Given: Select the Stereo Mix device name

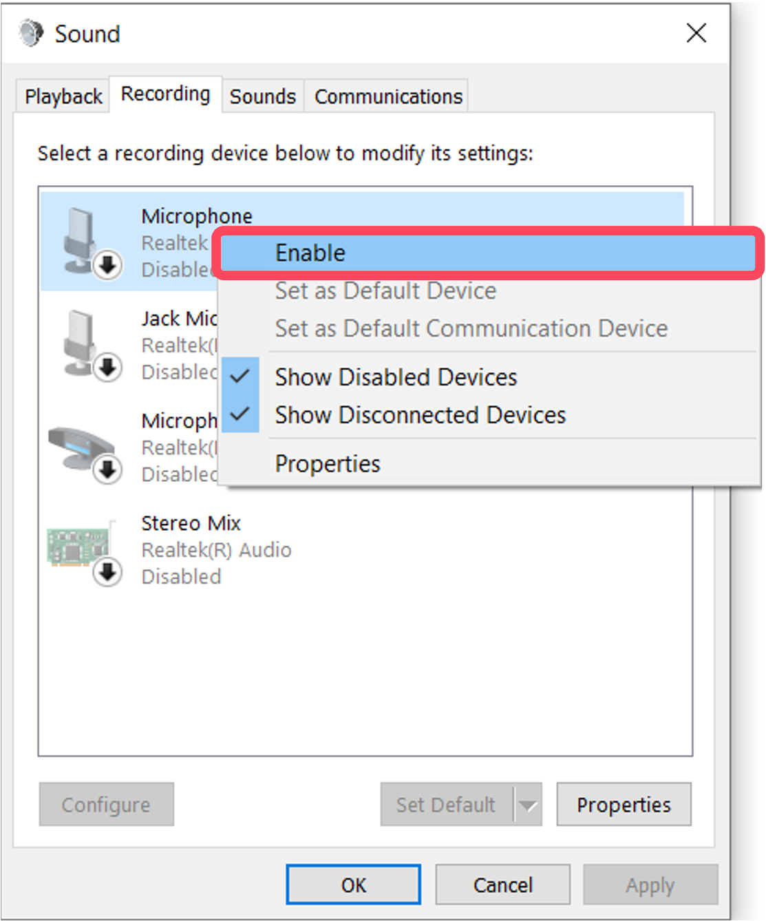Looking at the screenshot, I should [191, 523].
